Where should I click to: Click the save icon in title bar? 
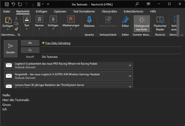(x=7, y=4)
